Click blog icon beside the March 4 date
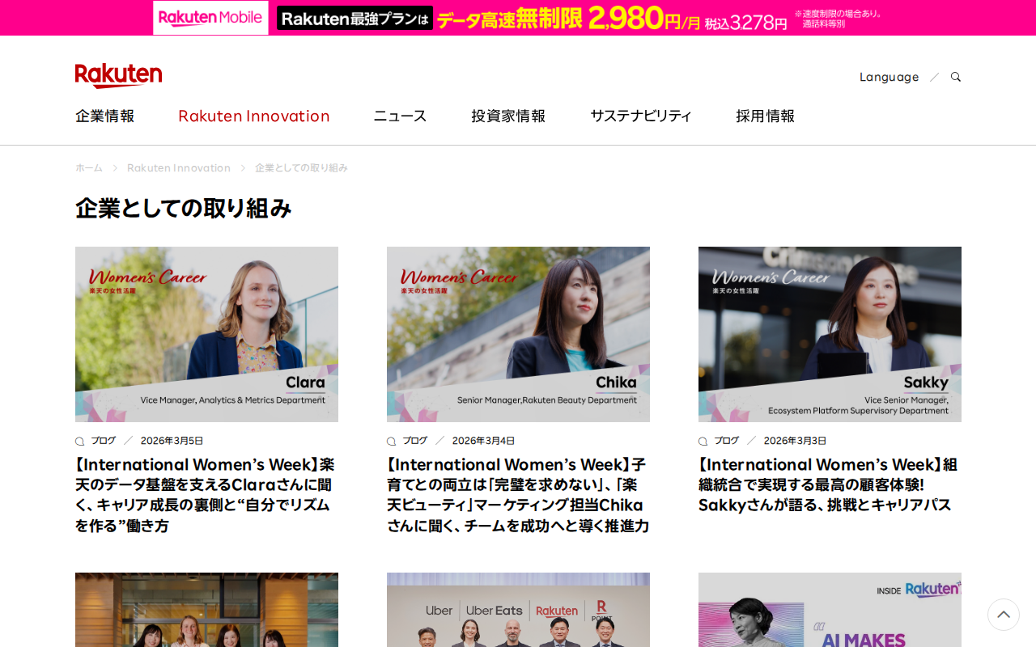This screenshot has height=647, width=1036. [x=391, y=442]
